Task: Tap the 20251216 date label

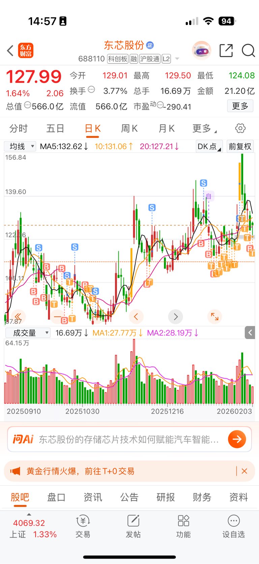Action: 168,411
